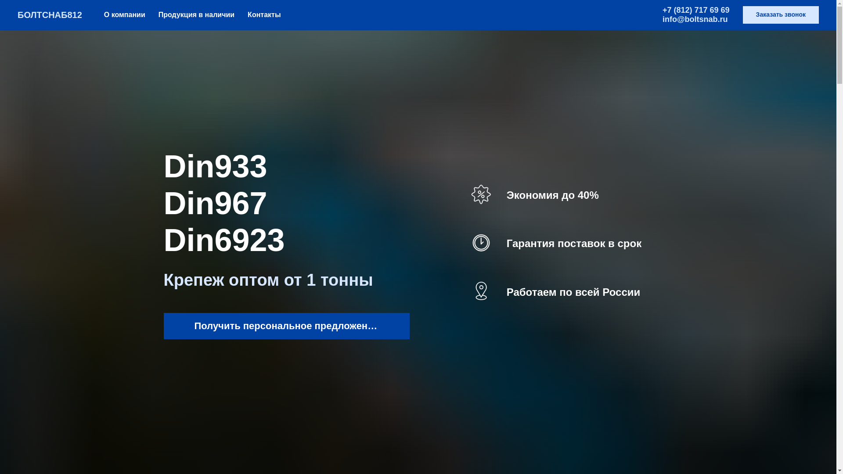Click the БОЛТСНАБ812 logo
The width and height of the screenshot is (843, 474).
click(50, 15)
